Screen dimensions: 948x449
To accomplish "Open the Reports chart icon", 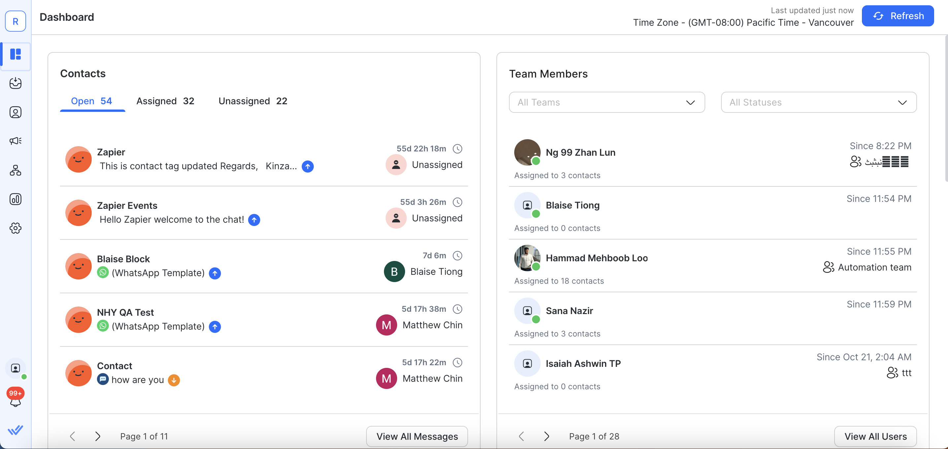I will tap(16, 199).
